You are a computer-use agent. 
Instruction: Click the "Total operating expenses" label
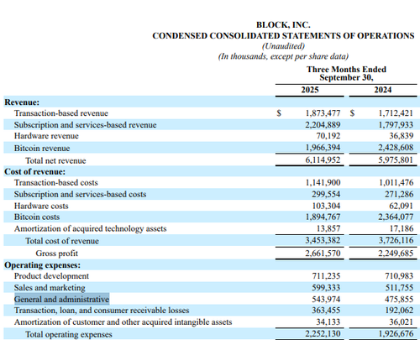click(x=69, y=335)
